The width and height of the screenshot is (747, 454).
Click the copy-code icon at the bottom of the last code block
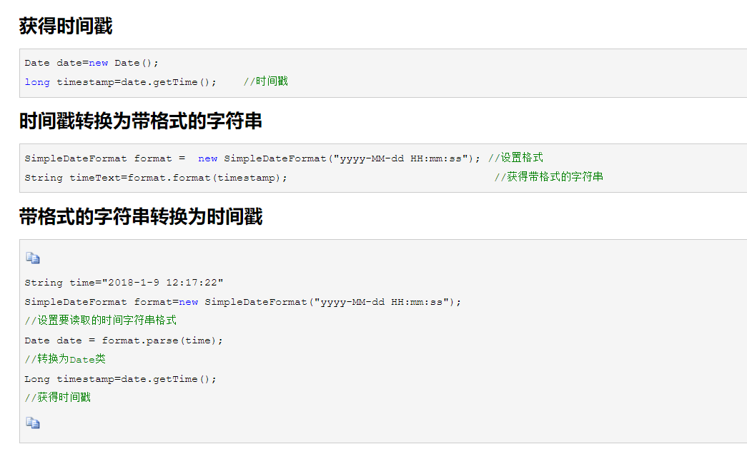click(x=33, y=423)
